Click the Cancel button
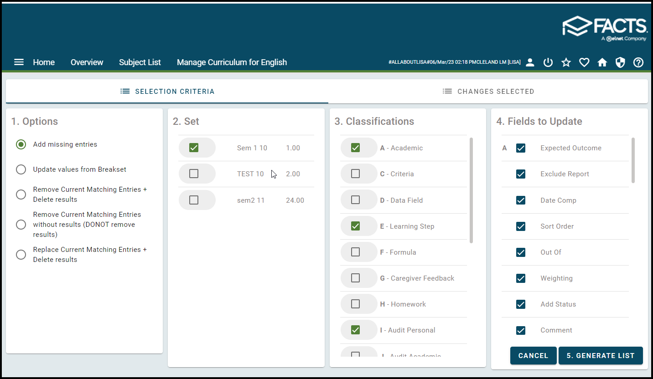Image resolution: width=653 pixels, height=379 pixels. click(x=533, y=356)
